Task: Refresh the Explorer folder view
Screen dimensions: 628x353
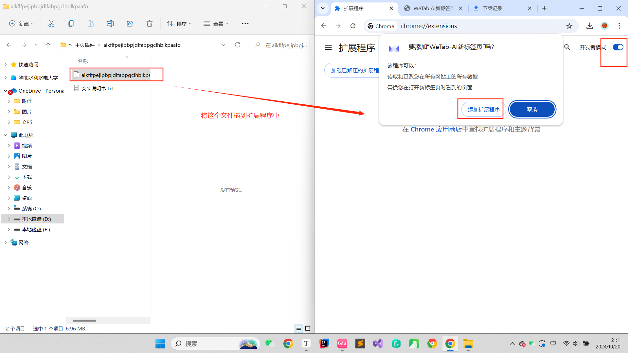Action: [238, 45]
